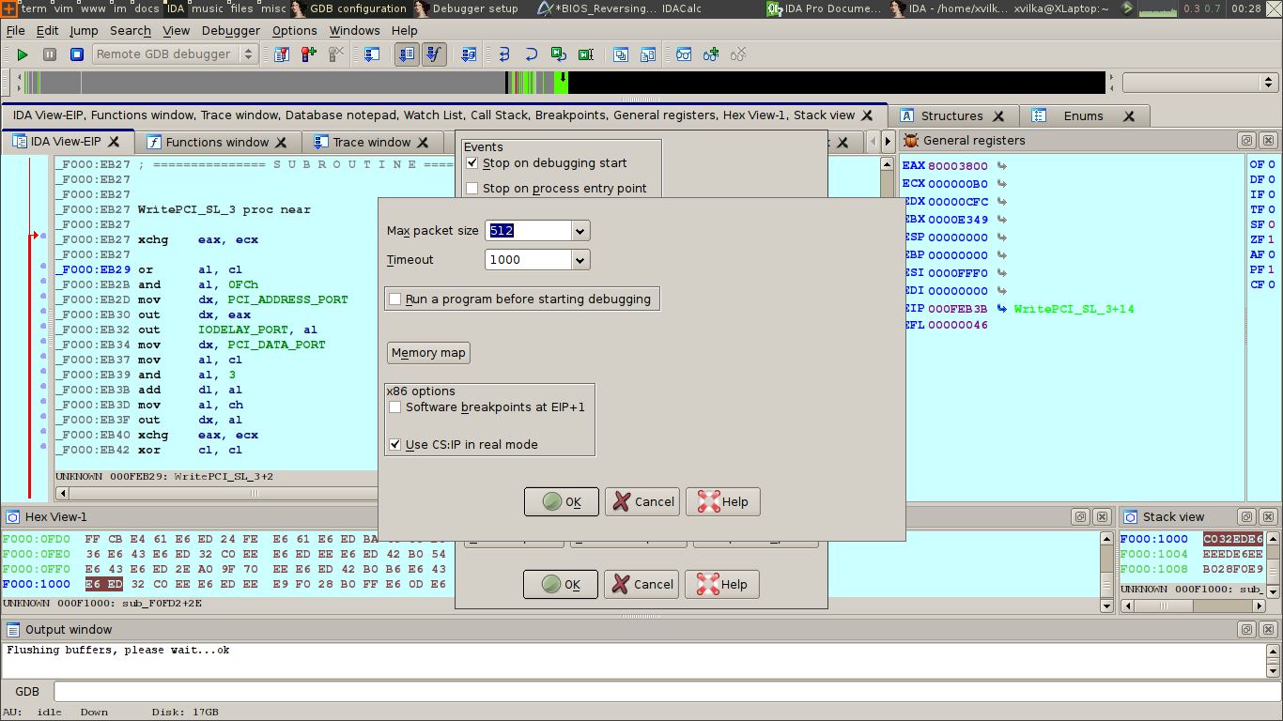Switch to Structures tab
This screenshot has width=1283, height=721.
[x=951, y=116]
